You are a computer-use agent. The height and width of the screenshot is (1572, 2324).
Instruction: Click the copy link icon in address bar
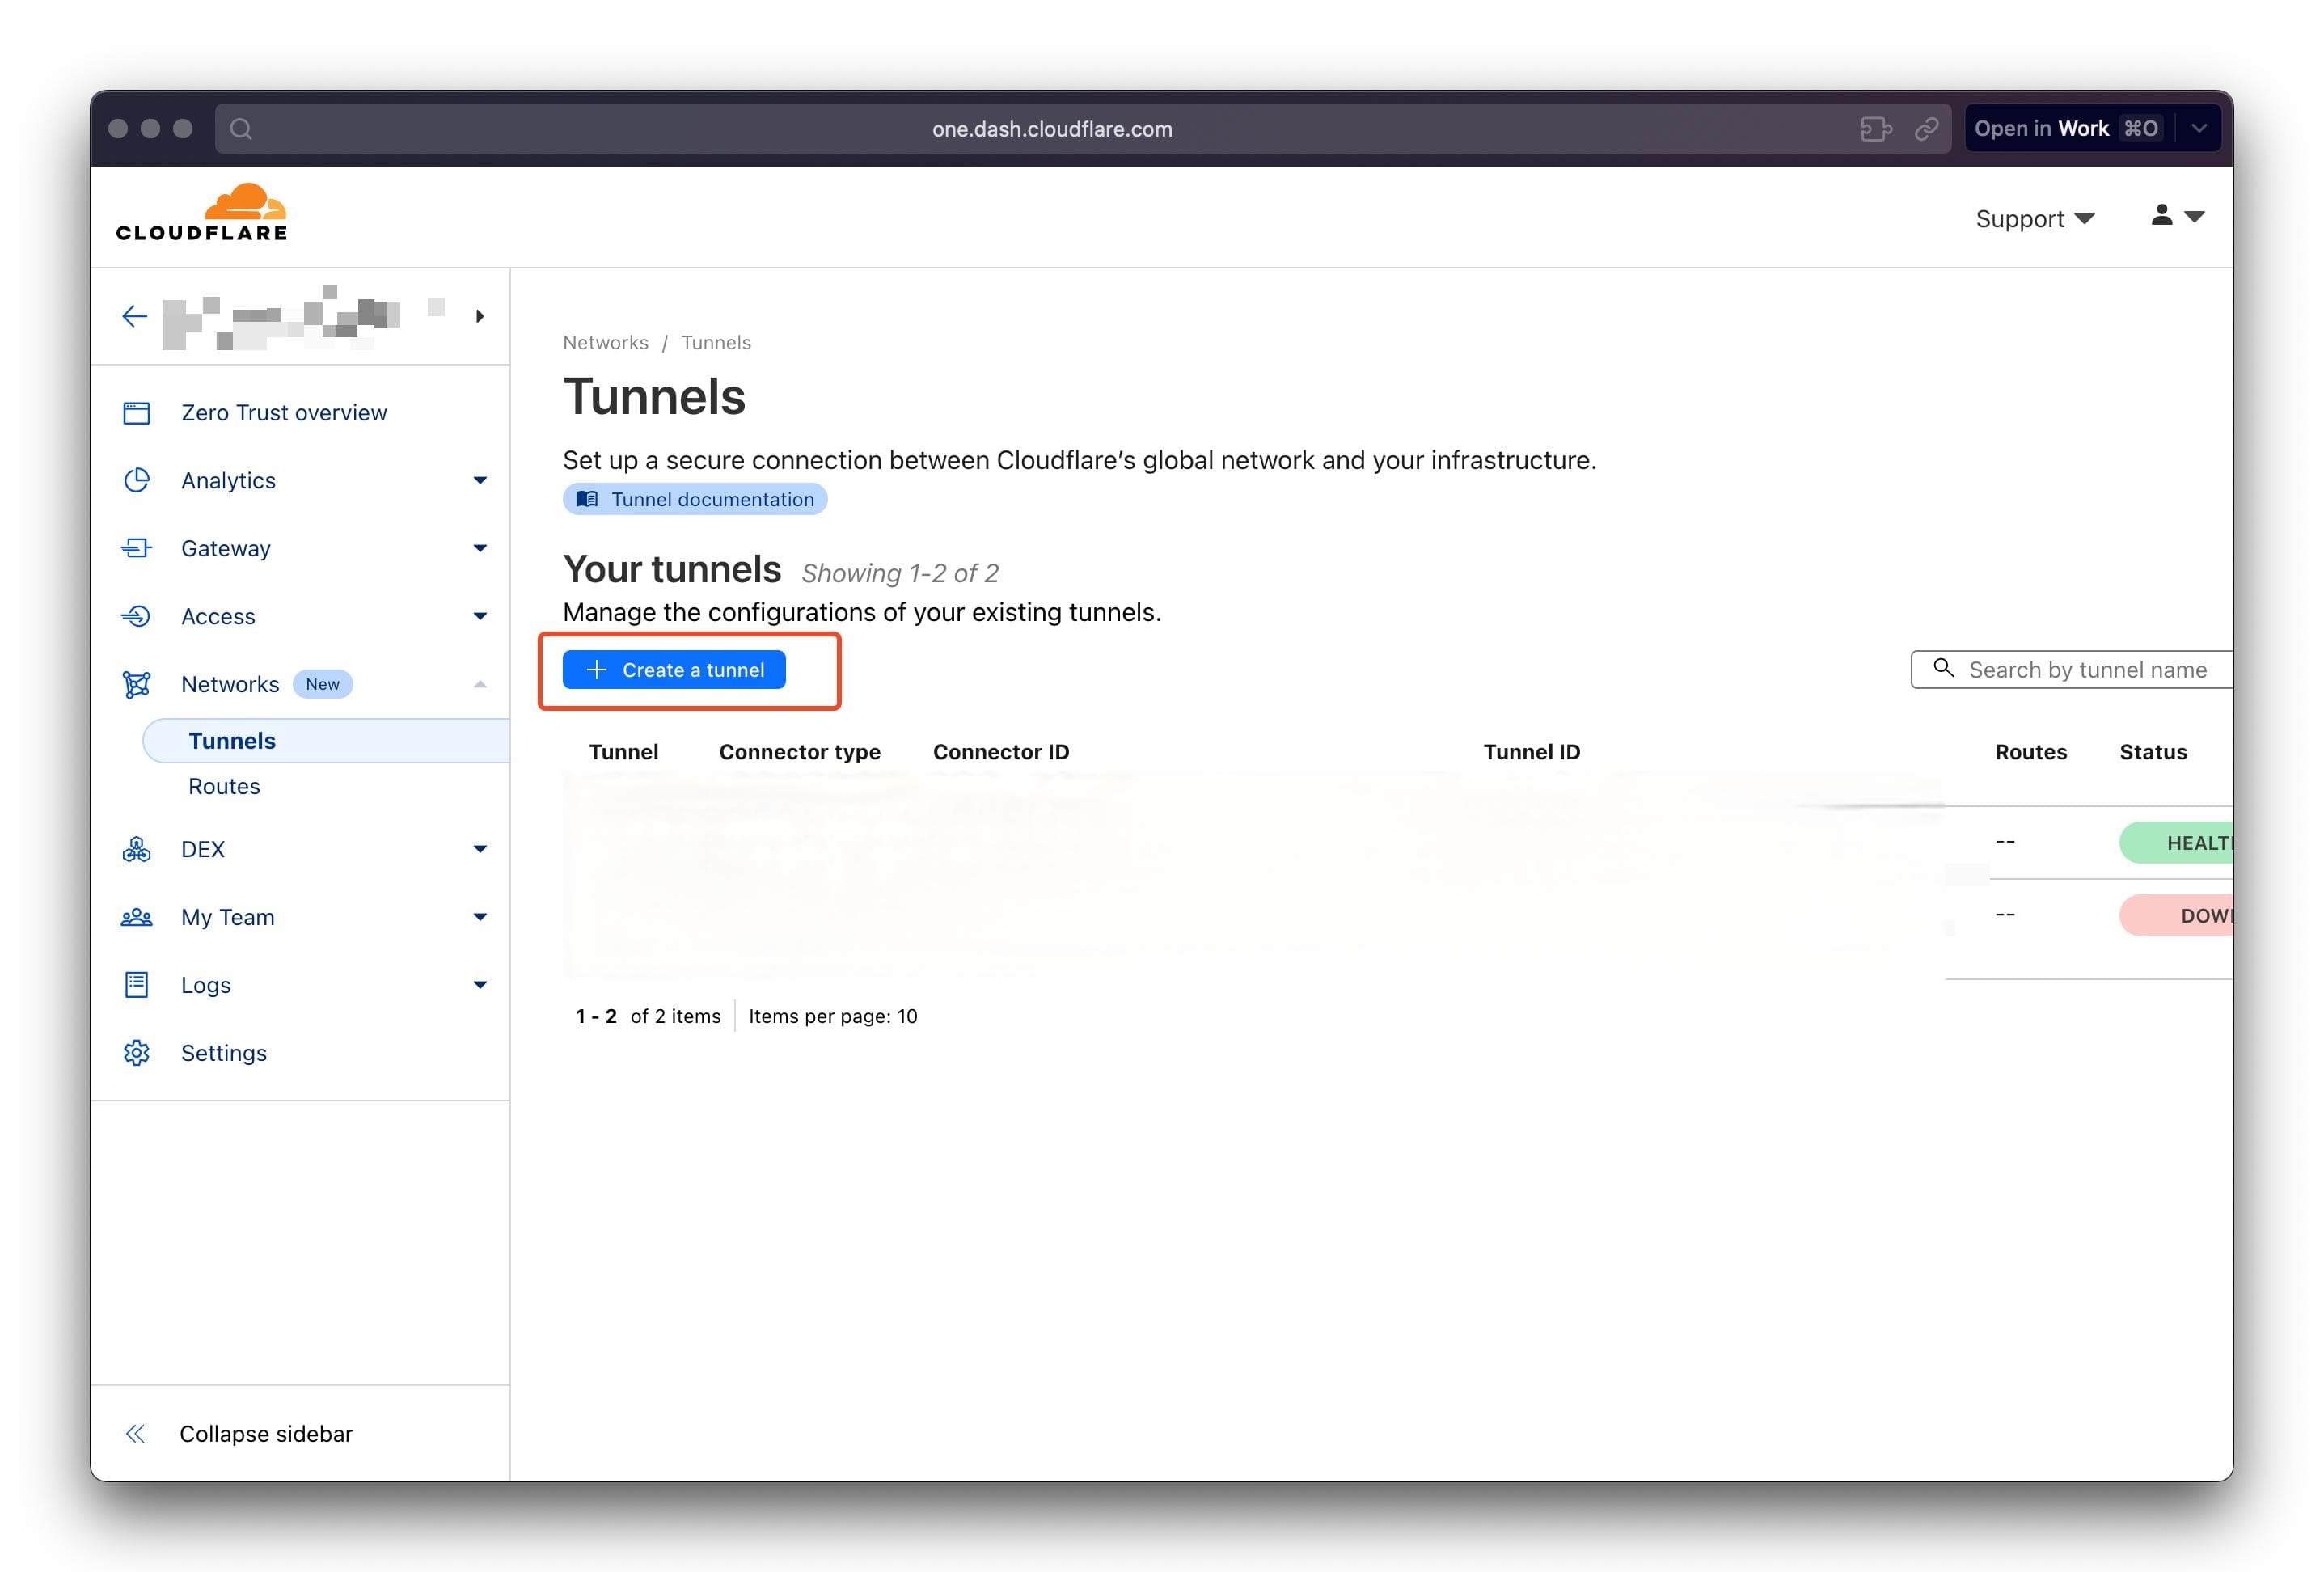(1927, 129)
